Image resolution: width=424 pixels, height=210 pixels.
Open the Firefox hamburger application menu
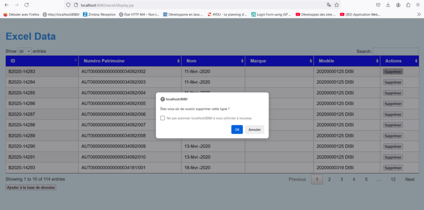pos(418,5)
